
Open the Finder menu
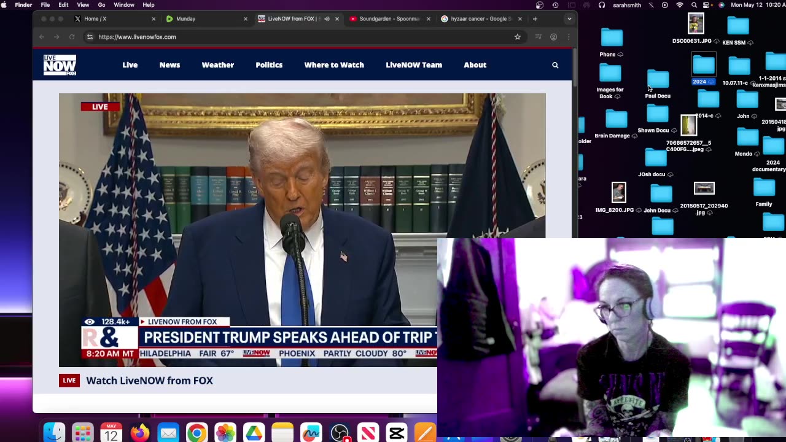[x=23, y=5]
